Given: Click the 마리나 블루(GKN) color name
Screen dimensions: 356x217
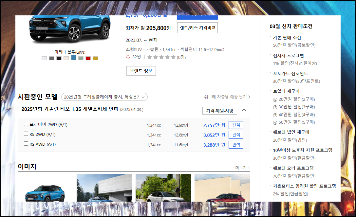Looking at the screenshot, I should tap(70, 52).
